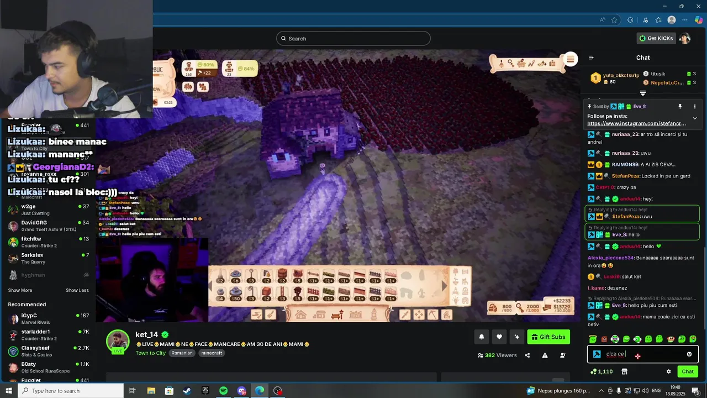Image resolution: width=707 pixels, height=398 pixels.
Task: Select the minecraft tag
Action: coord(212,353)
